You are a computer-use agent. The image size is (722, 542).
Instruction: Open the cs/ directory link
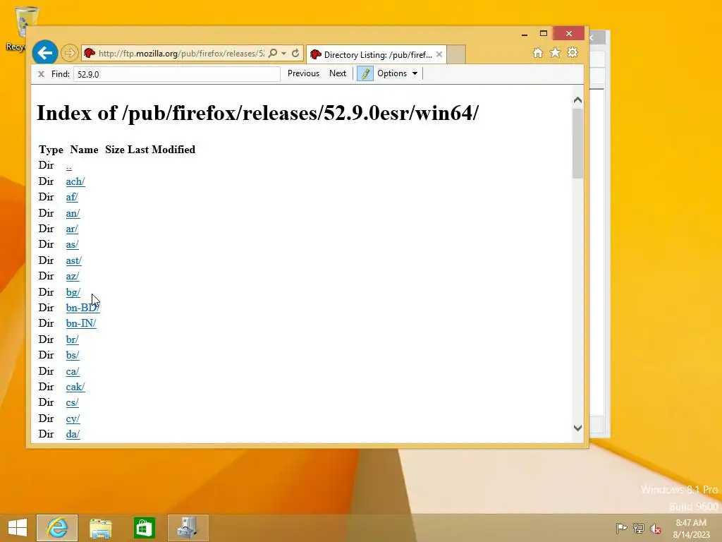pyautogui.click(x=73, y=403)
